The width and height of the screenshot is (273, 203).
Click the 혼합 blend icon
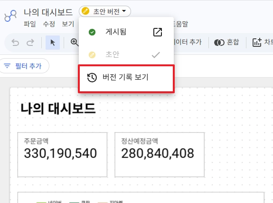219,43
